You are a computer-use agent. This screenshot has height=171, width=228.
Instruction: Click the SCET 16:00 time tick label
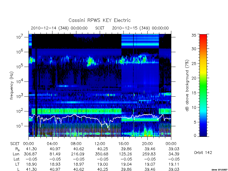(123, 144)
